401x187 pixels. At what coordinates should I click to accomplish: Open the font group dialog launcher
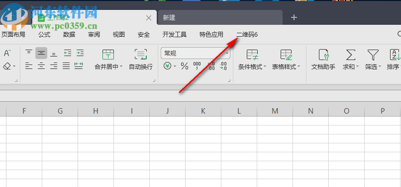coord(16,81)
